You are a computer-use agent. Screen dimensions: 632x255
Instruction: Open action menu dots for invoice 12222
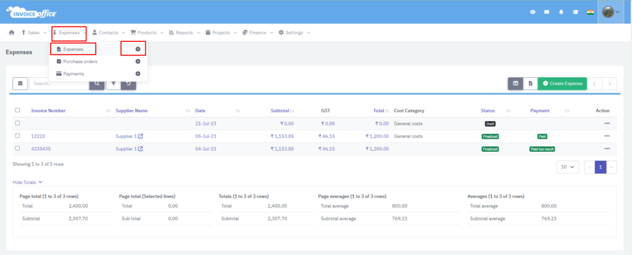[x=607, y=136]
